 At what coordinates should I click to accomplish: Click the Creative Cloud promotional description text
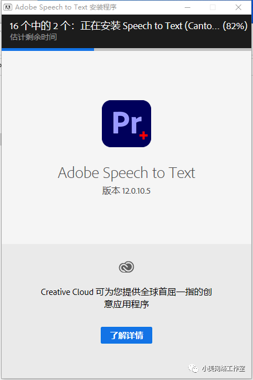pyautogui.click(x=127, y=298)
